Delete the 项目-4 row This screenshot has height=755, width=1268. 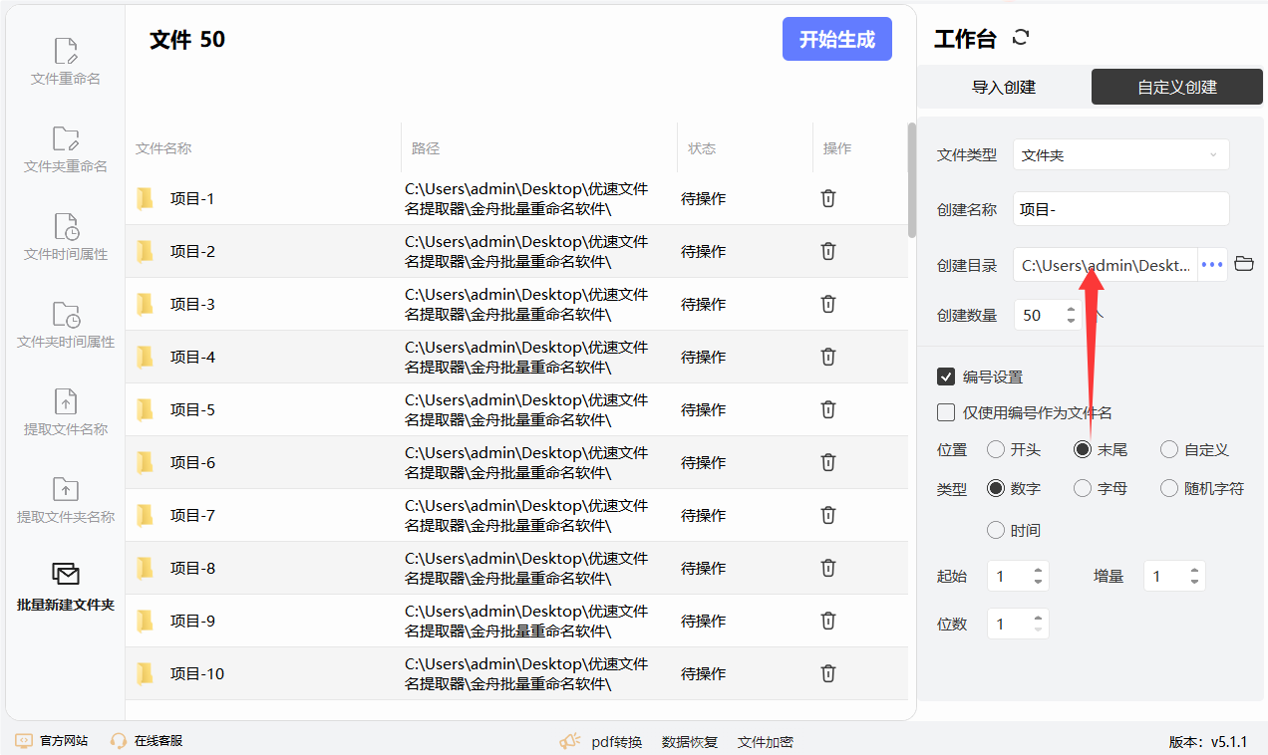(827, 357)
